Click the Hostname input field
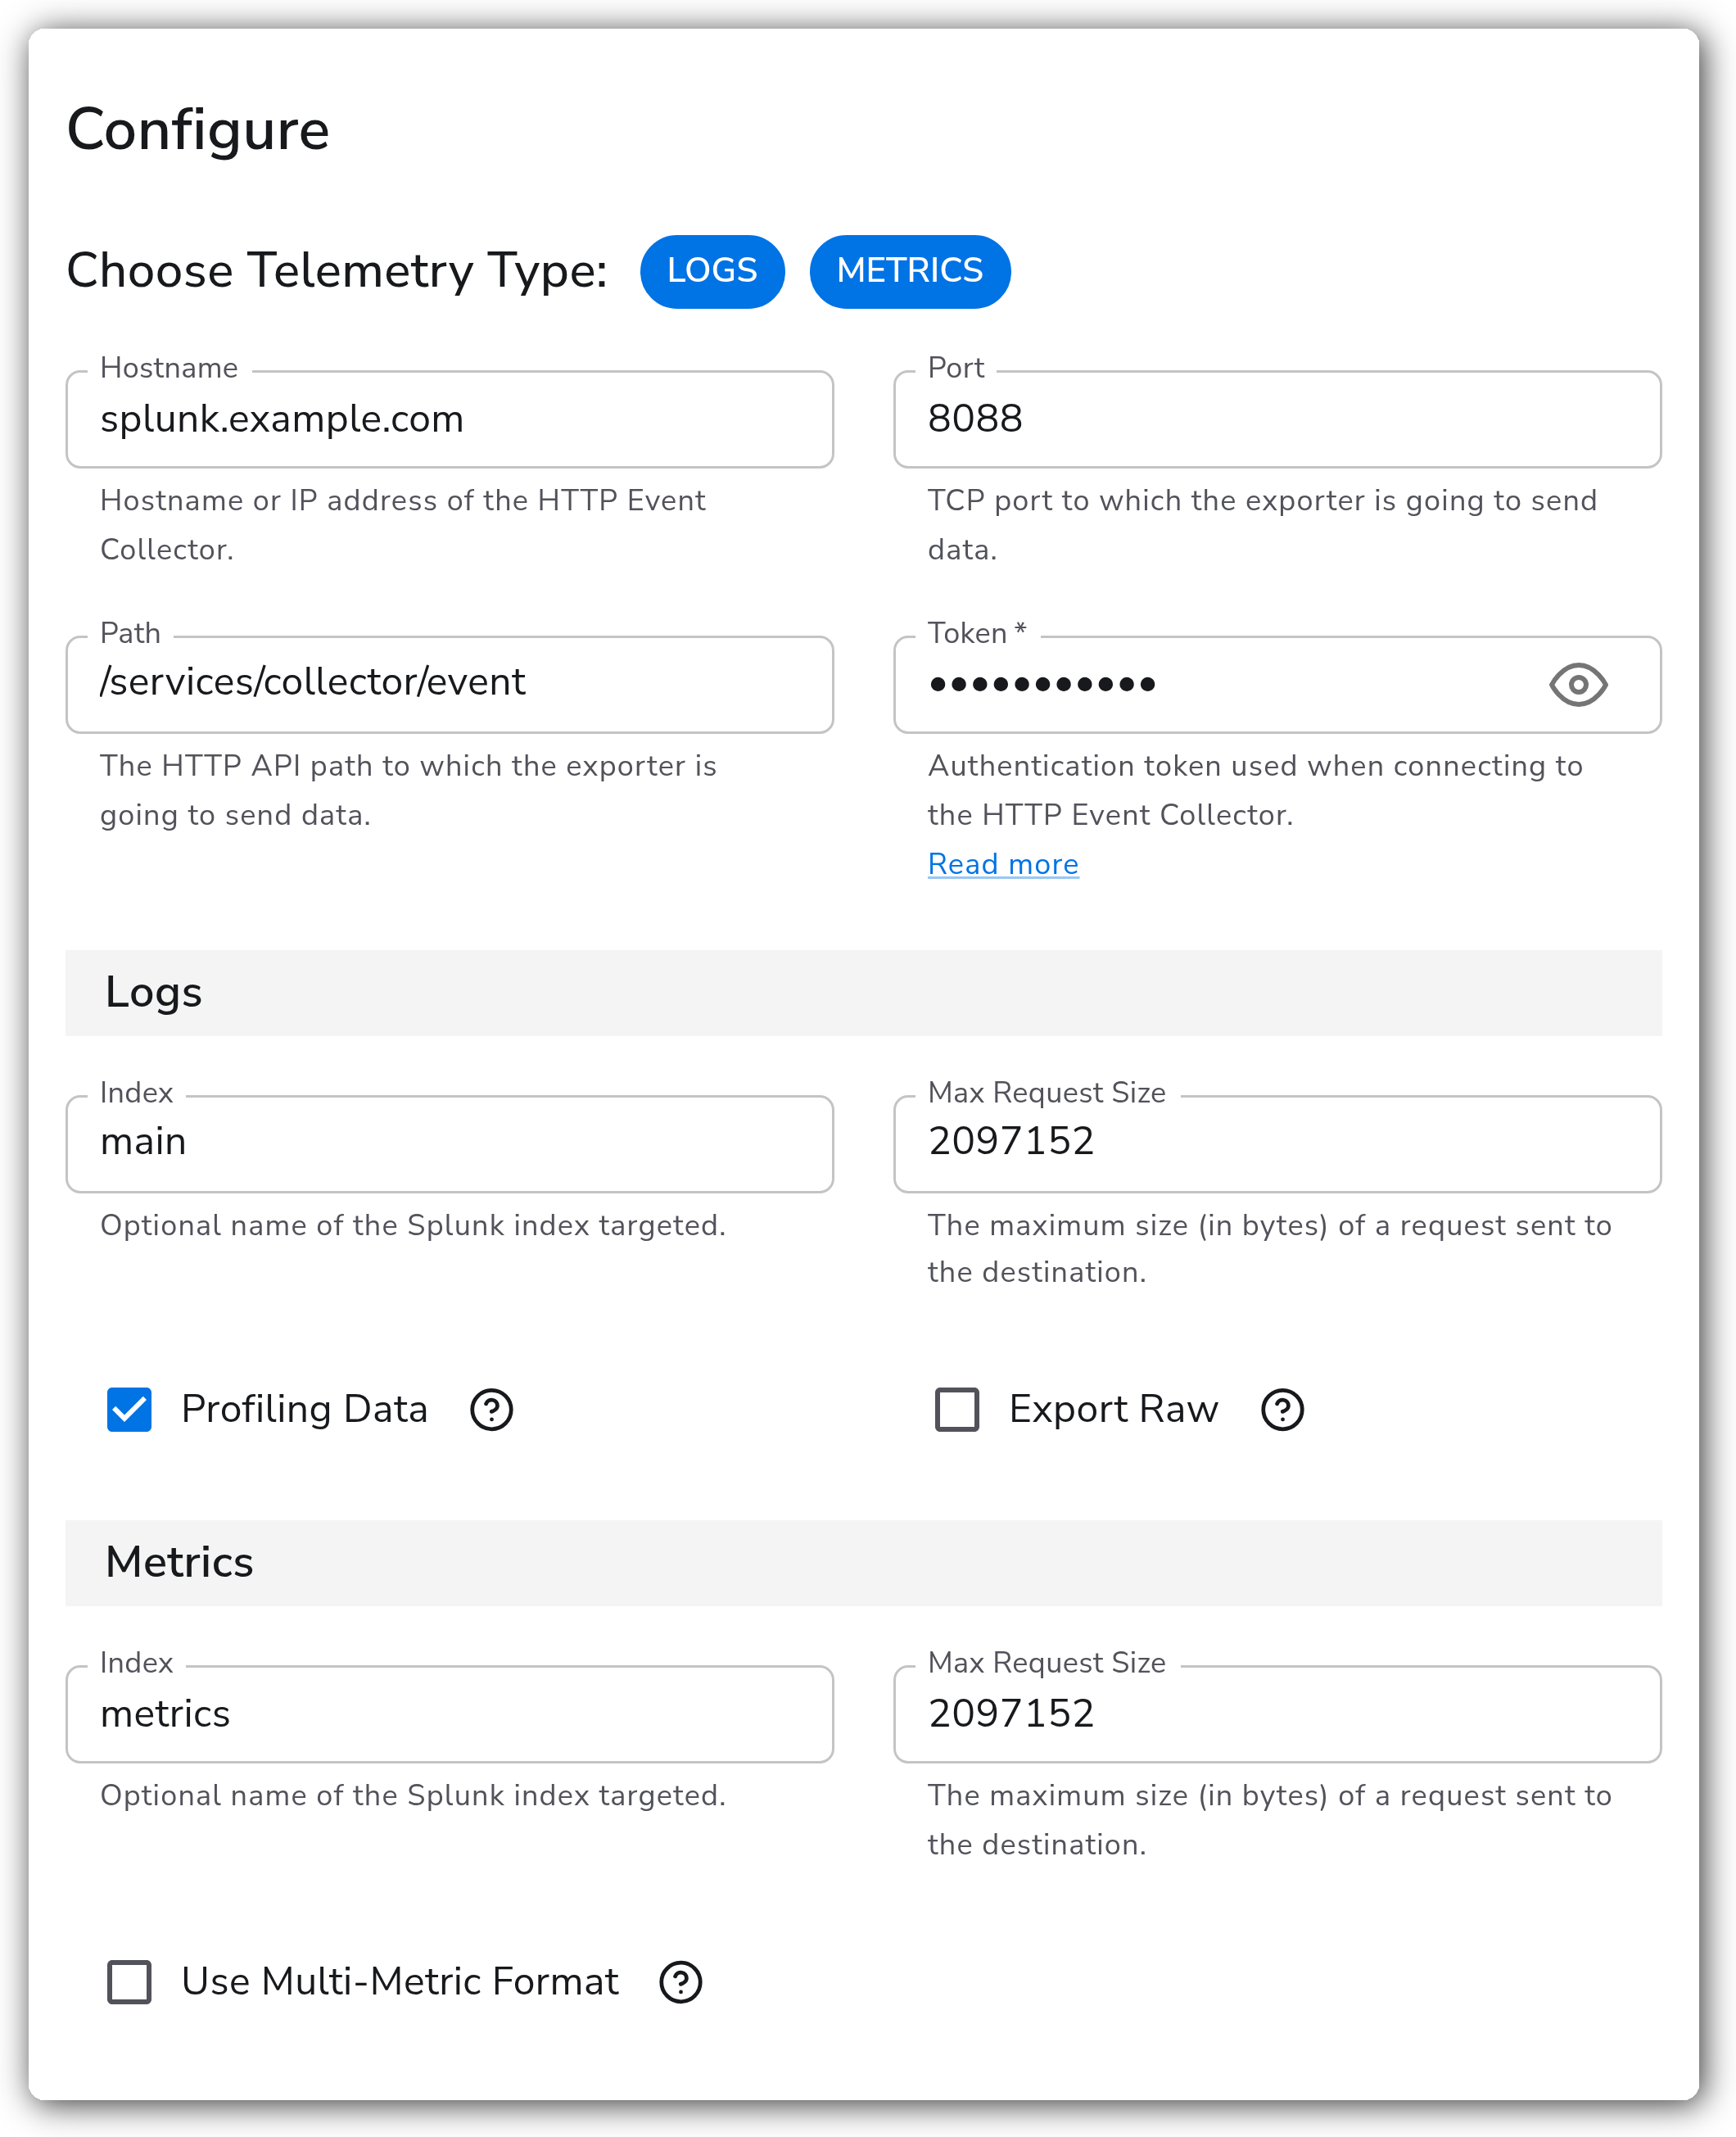 [x=450, y=419]
